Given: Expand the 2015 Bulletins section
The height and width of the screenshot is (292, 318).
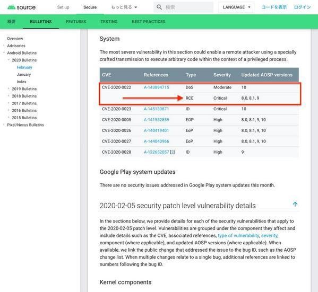Looking at the screenshot, I should click(x=8, y=118).
